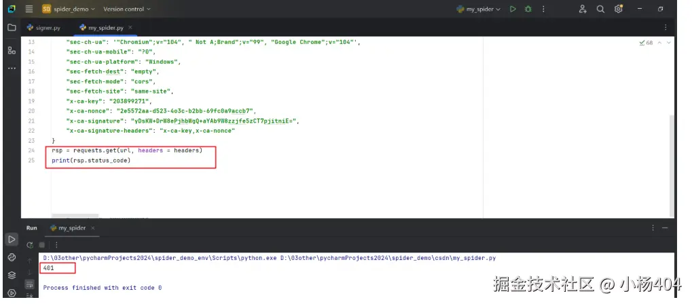Click the "x-ca-key" header line

click(x=109, y=101)
